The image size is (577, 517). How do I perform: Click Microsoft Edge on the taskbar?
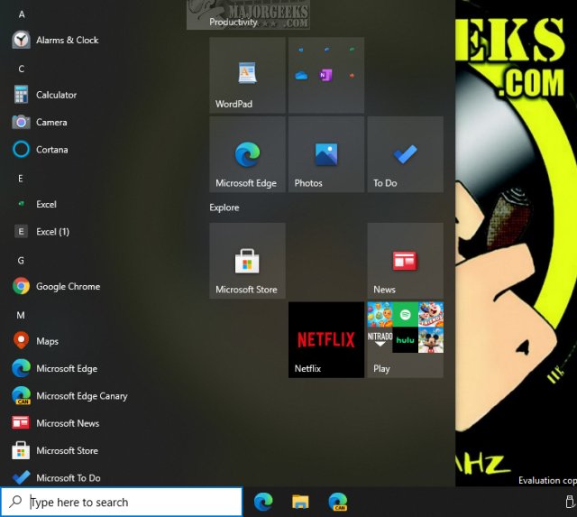tap(263, 502)
